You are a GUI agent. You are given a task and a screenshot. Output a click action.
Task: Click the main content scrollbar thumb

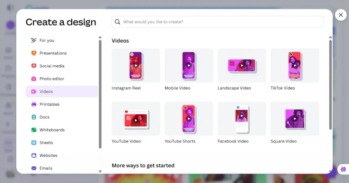coord(331,85)
